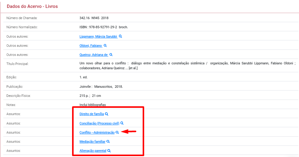The image size is (299, 157).
Task: Open the Direito de família subject link
Action: (x=92, y=114)
